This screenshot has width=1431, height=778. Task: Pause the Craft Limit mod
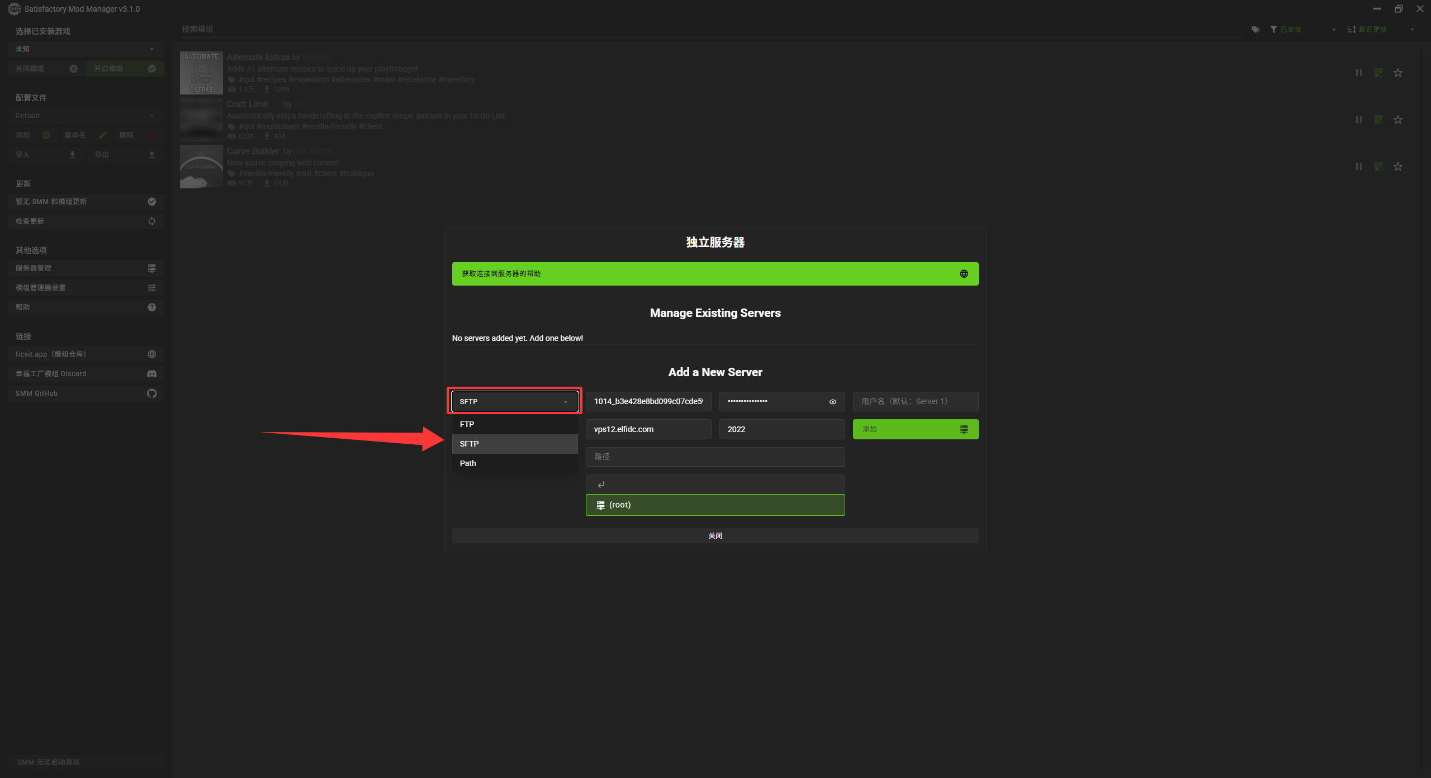click(x=1358, y=120)
